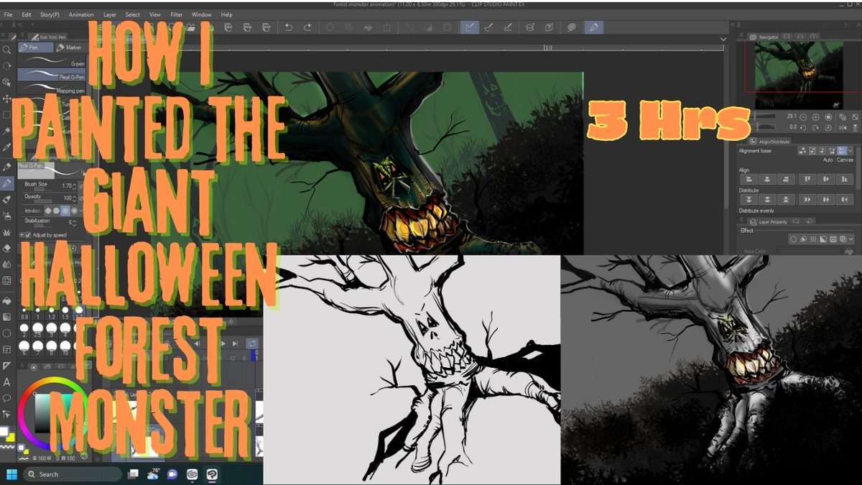Open Clip Studio Paint from the taskbar
862x485 pixels.
click(213, 474)
